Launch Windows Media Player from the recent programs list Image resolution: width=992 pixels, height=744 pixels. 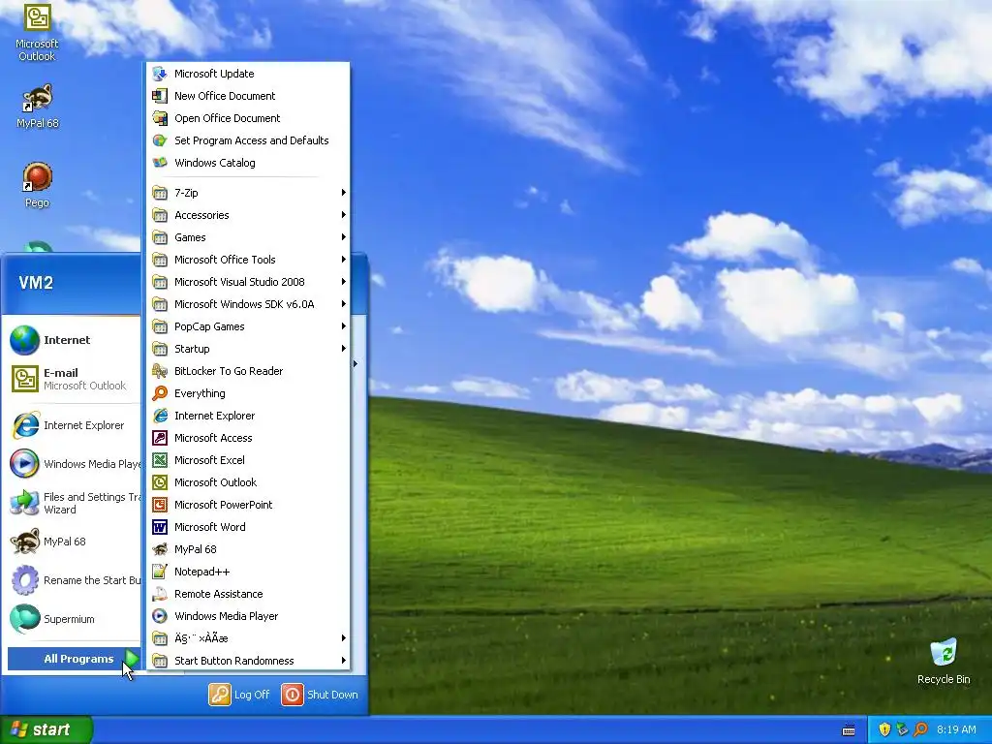[72, 464]
